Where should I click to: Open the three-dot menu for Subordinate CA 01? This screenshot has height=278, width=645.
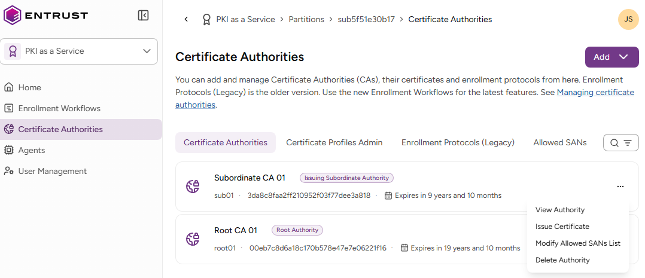point(620,187)
